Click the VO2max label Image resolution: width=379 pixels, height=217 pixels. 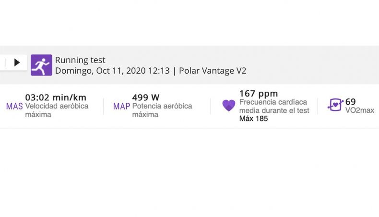pos(360,110)
